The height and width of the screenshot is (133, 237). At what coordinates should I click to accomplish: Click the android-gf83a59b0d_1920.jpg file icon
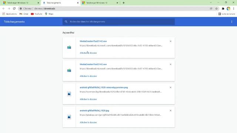69,117
